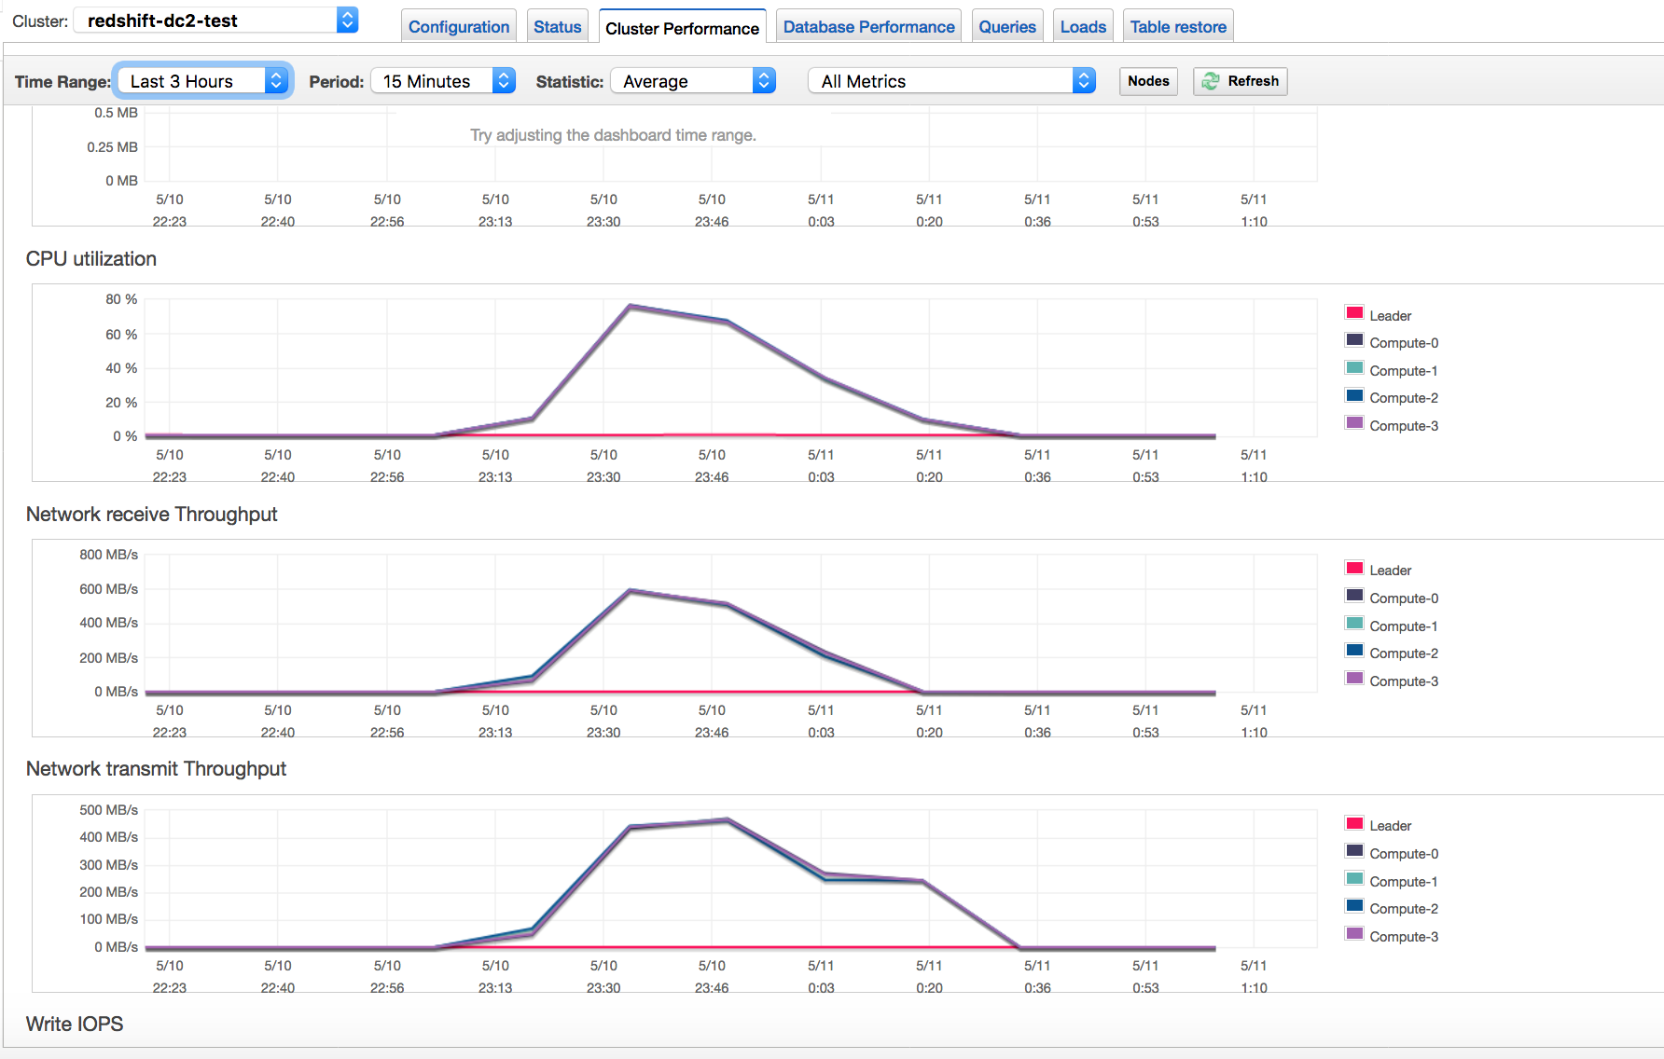Toggle Compute-2 swatch in Network receive legend
This screenshot has width=1664, height=1059.
(x=1354, y=651)
